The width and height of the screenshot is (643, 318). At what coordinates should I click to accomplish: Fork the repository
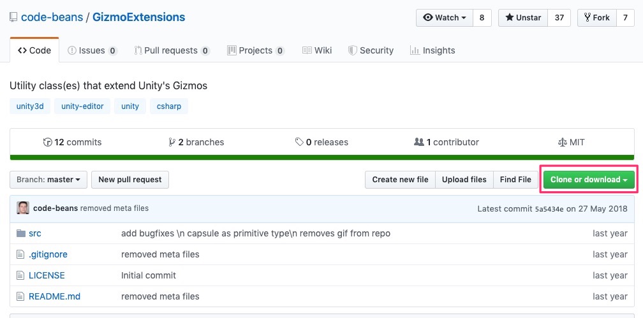pos(596,18)
